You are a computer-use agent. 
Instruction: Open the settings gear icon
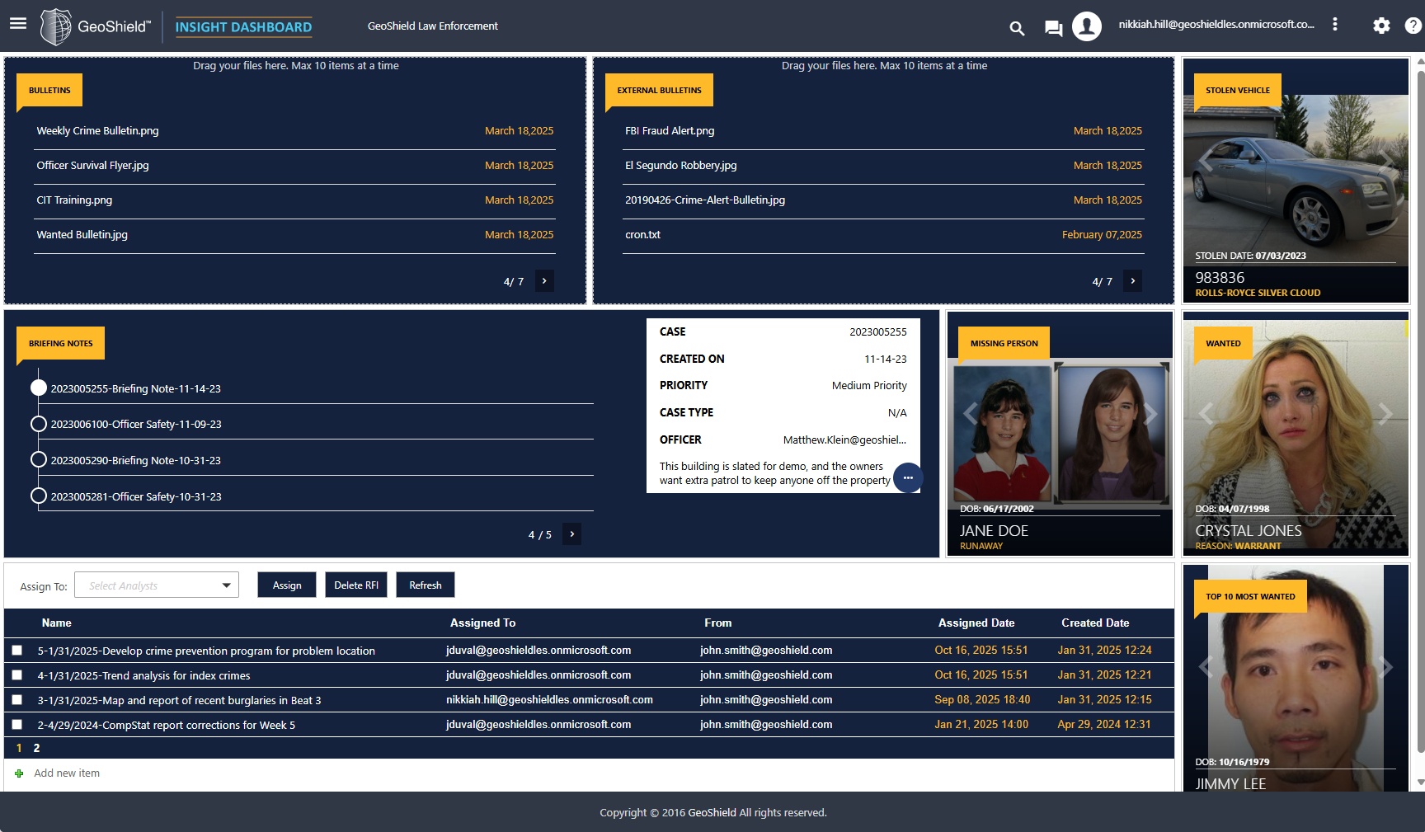tap(1381, 26)
